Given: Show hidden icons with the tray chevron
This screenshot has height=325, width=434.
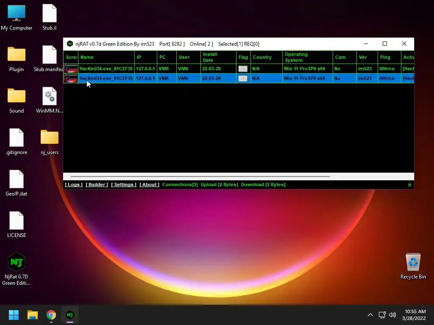Looking at the screenshot, I should [370, 315].
